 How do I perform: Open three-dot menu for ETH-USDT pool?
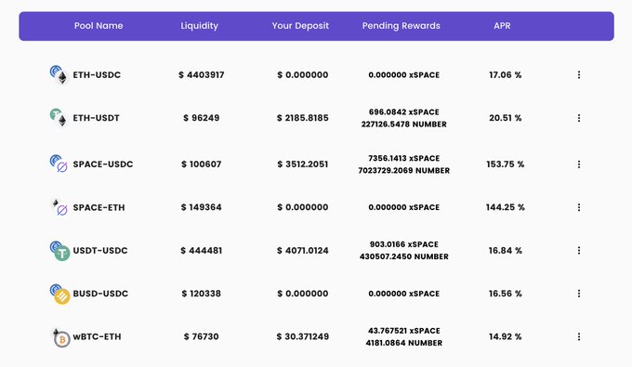coord(579,118)
